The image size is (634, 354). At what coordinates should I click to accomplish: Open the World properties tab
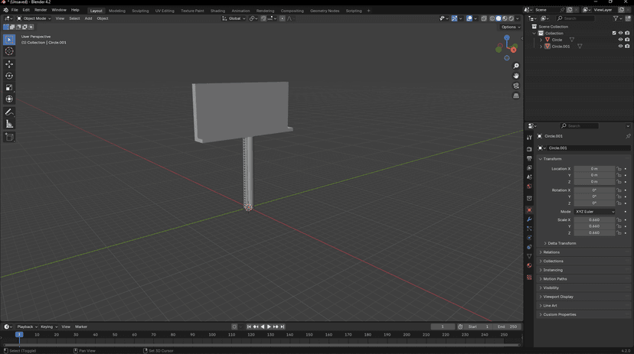(529, 186)
